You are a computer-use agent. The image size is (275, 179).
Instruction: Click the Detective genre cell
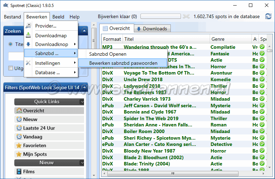tap(221, 144)
